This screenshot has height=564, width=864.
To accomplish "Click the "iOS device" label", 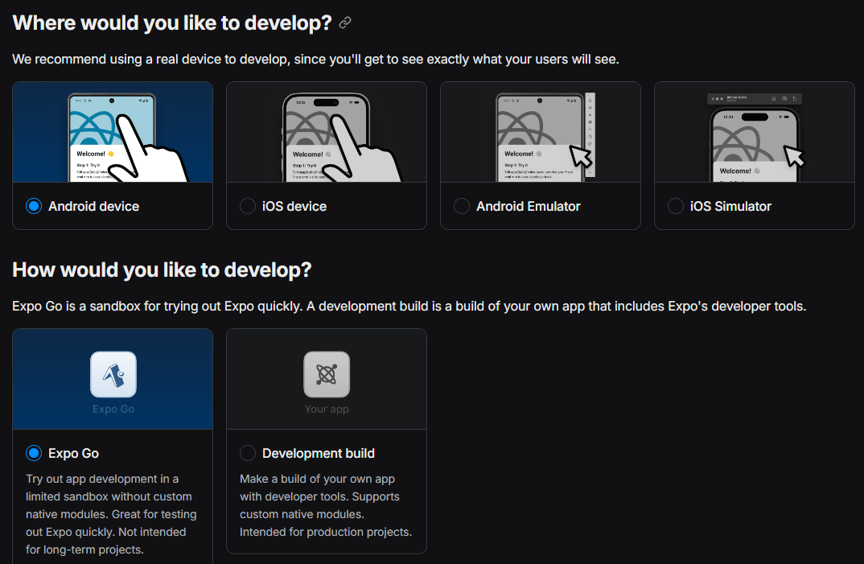I will pos(294,206).
